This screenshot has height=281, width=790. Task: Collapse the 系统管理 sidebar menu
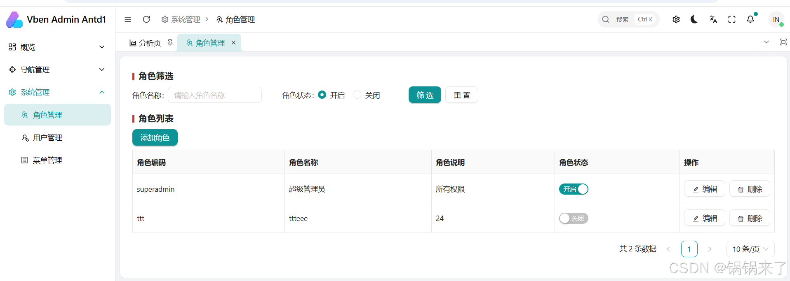[57, 92]
